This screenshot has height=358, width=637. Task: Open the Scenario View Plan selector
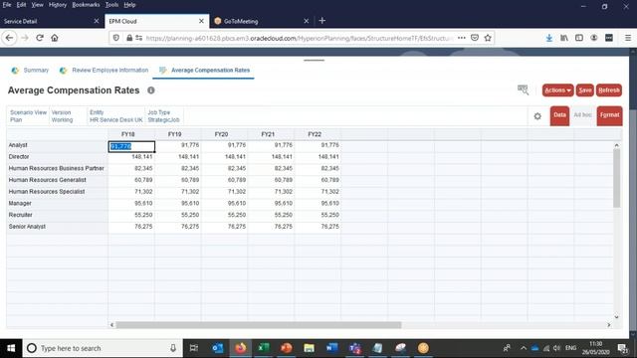[x=28, y=116]
